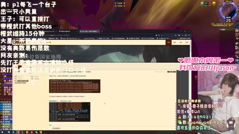Switch to the second browser tab
This screenshot has height=134, width=239.
[68, 32]
